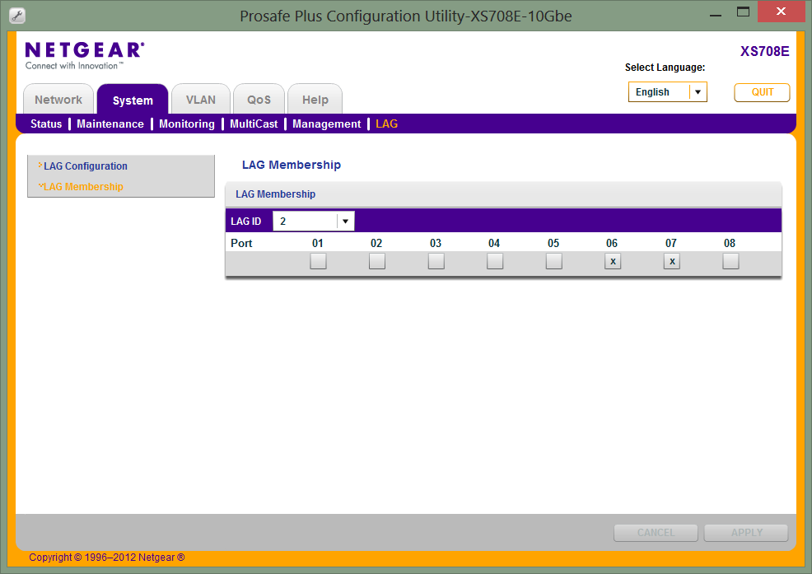812x574 pixels.
Task: Click the wrench app icon in title bar
Action: click(x=17, y=16)
